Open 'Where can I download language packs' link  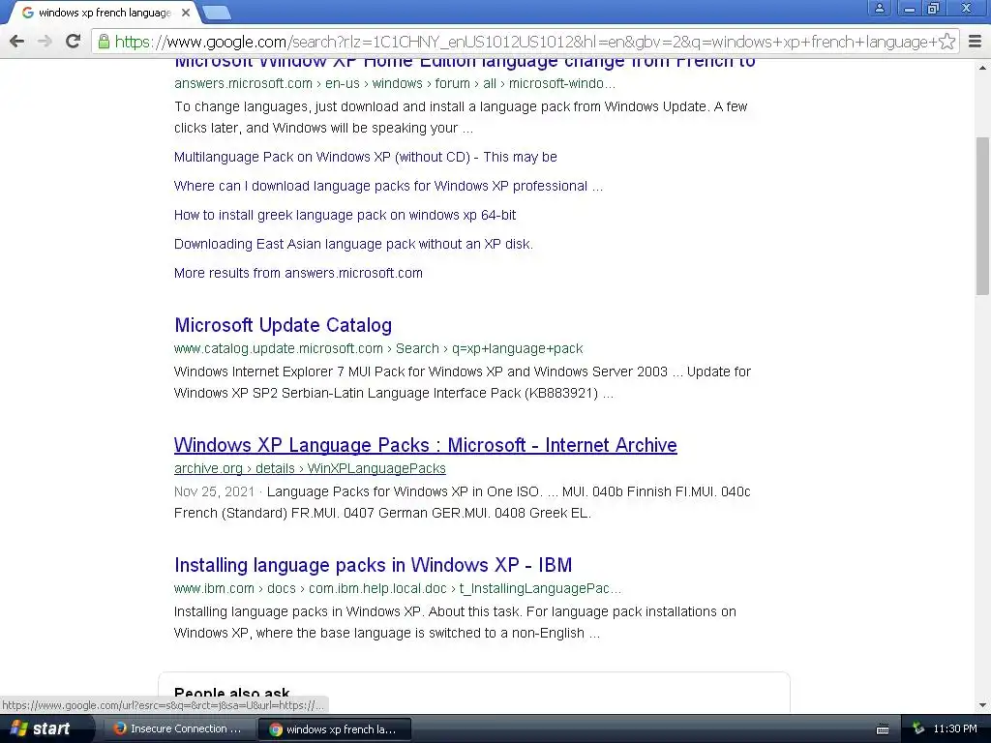388,186
